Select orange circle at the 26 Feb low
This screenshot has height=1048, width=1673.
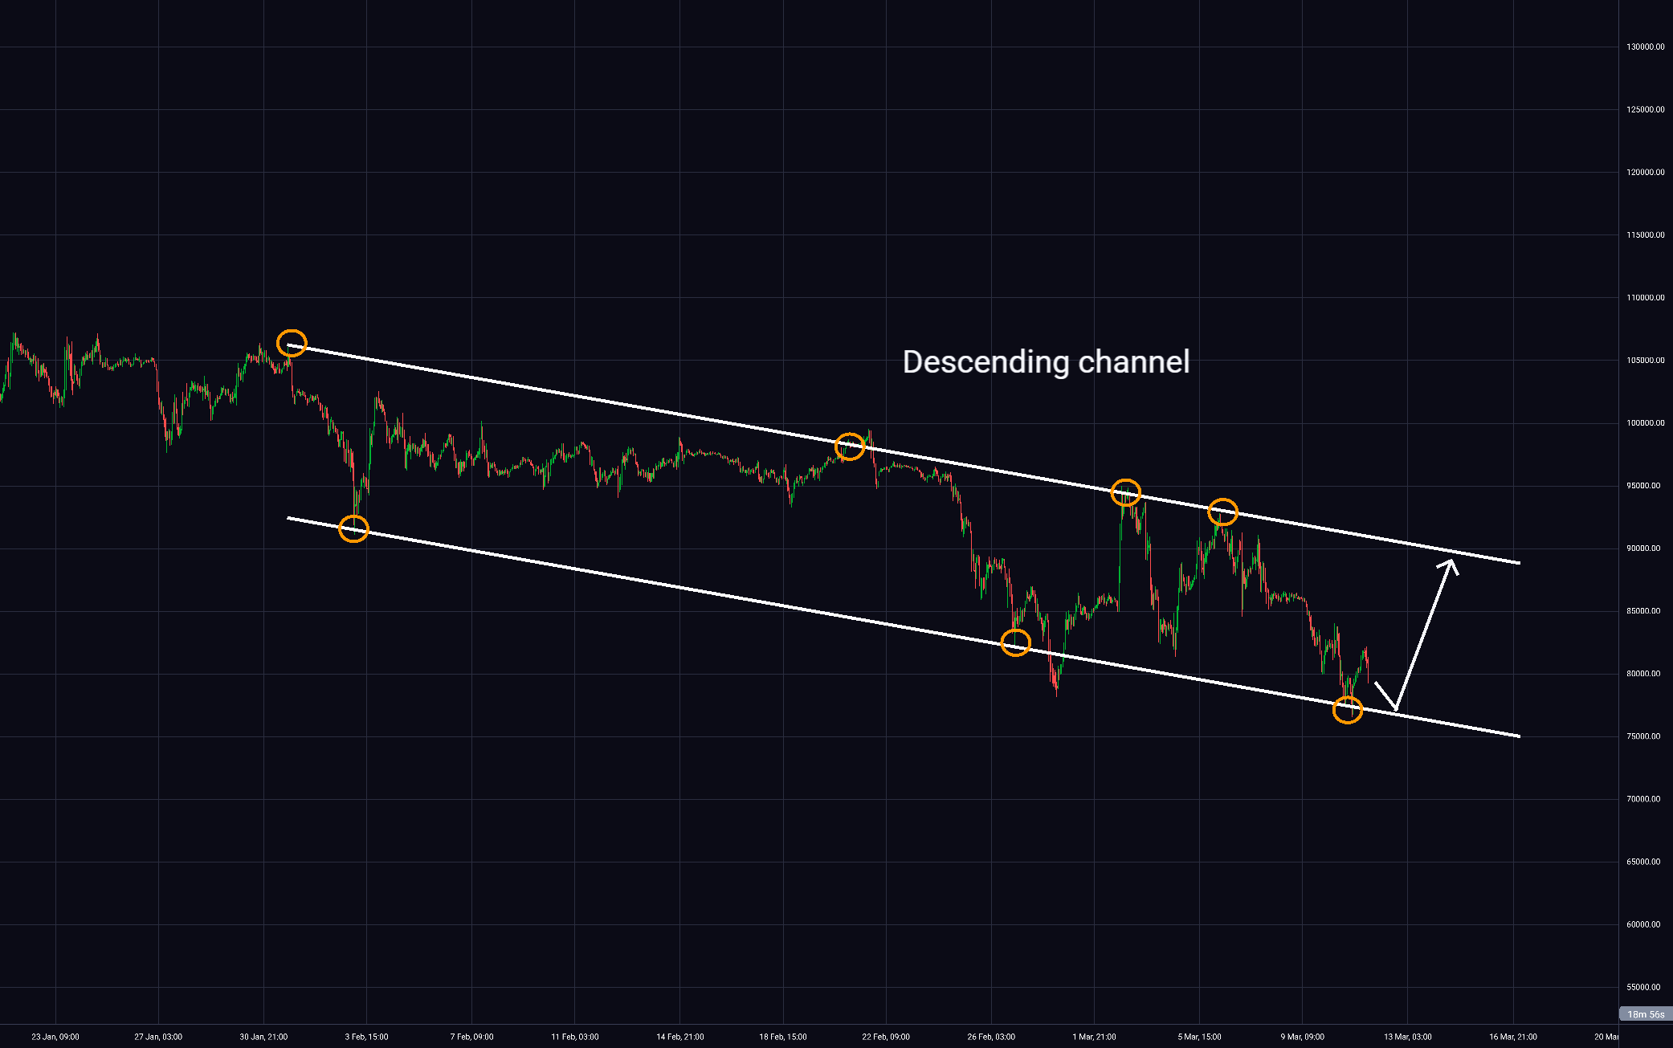click(x=1016, y=642)
